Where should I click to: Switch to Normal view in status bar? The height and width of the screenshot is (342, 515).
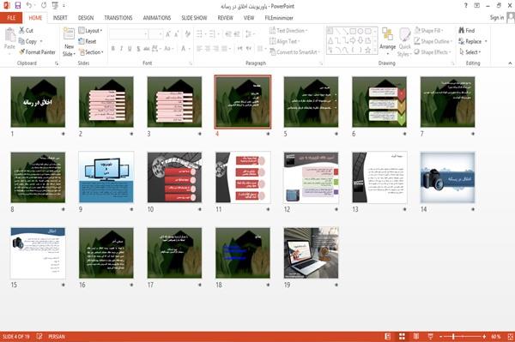(x=388, y=336)
